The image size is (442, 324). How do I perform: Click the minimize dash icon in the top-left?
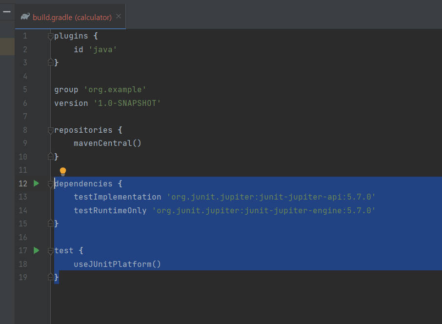pos(7,12)
